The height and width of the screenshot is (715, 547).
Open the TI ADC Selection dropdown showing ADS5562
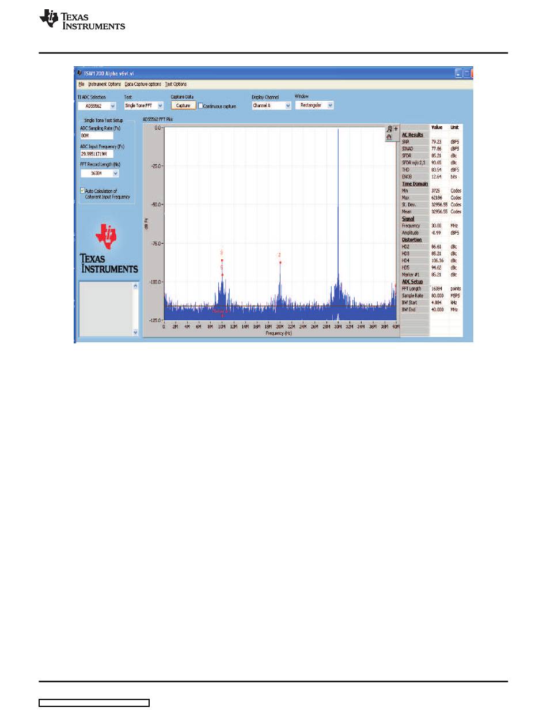[x=97, y=105]
